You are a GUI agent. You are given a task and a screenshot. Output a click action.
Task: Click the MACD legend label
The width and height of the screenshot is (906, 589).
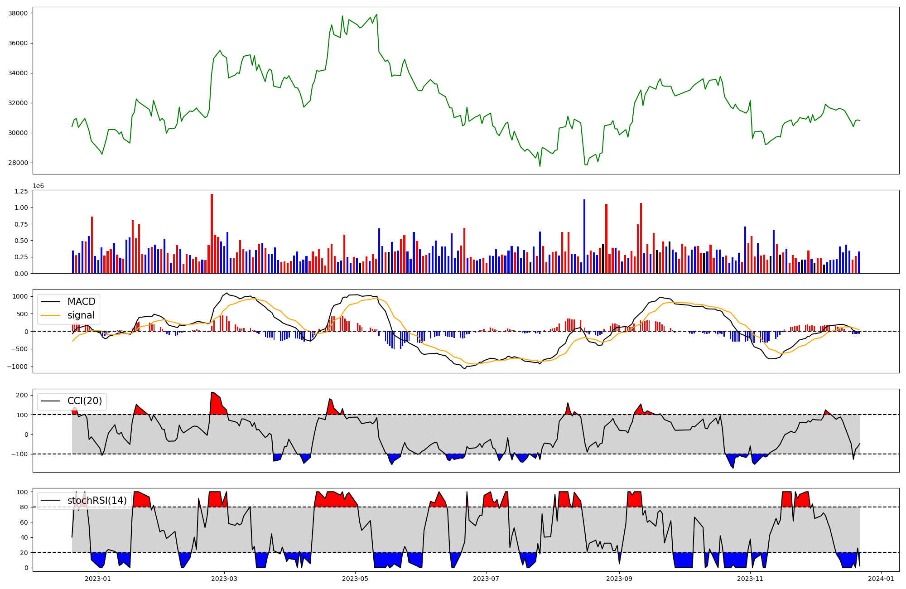81,302
